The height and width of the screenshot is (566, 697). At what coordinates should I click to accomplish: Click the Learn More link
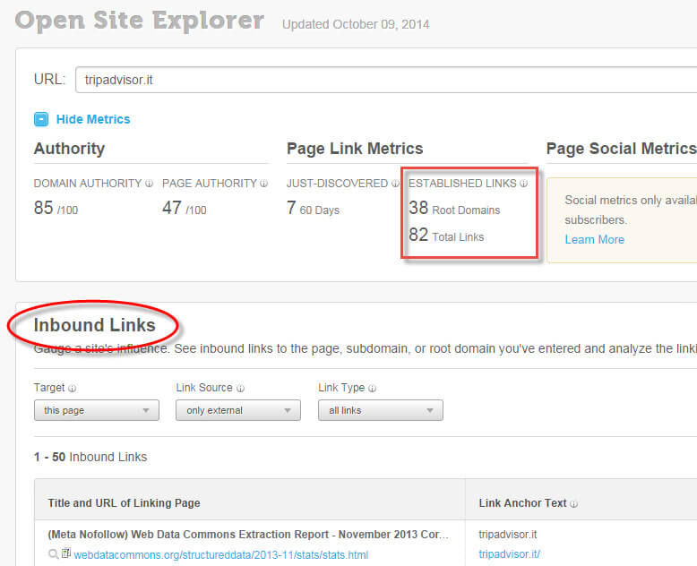(x=594, y=239)
